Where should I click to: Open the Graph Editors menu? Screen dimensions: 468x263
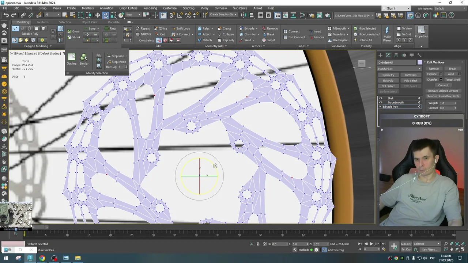pos(128,8)
